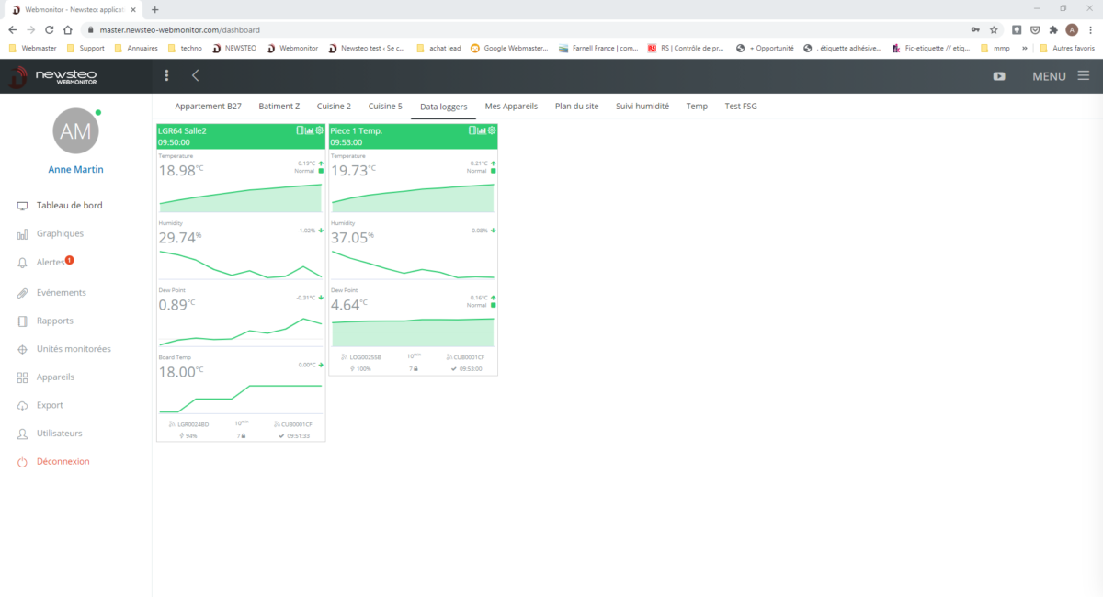Click logger ID LGR0024BD

[193, 424]
